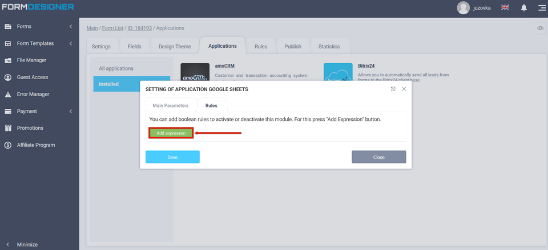Screen dimensions: 548x250
Task: Open the notifications bell icon
Action: coord(523,8)
